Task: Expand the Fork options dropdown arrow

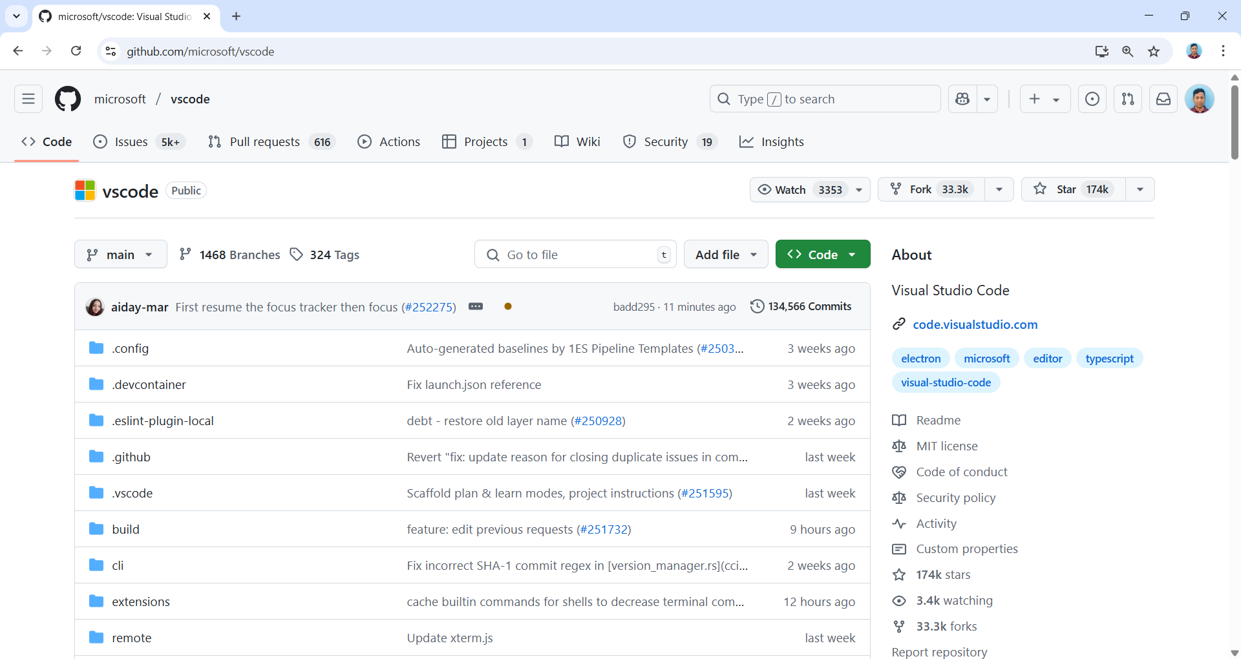Action: point(999,189)
